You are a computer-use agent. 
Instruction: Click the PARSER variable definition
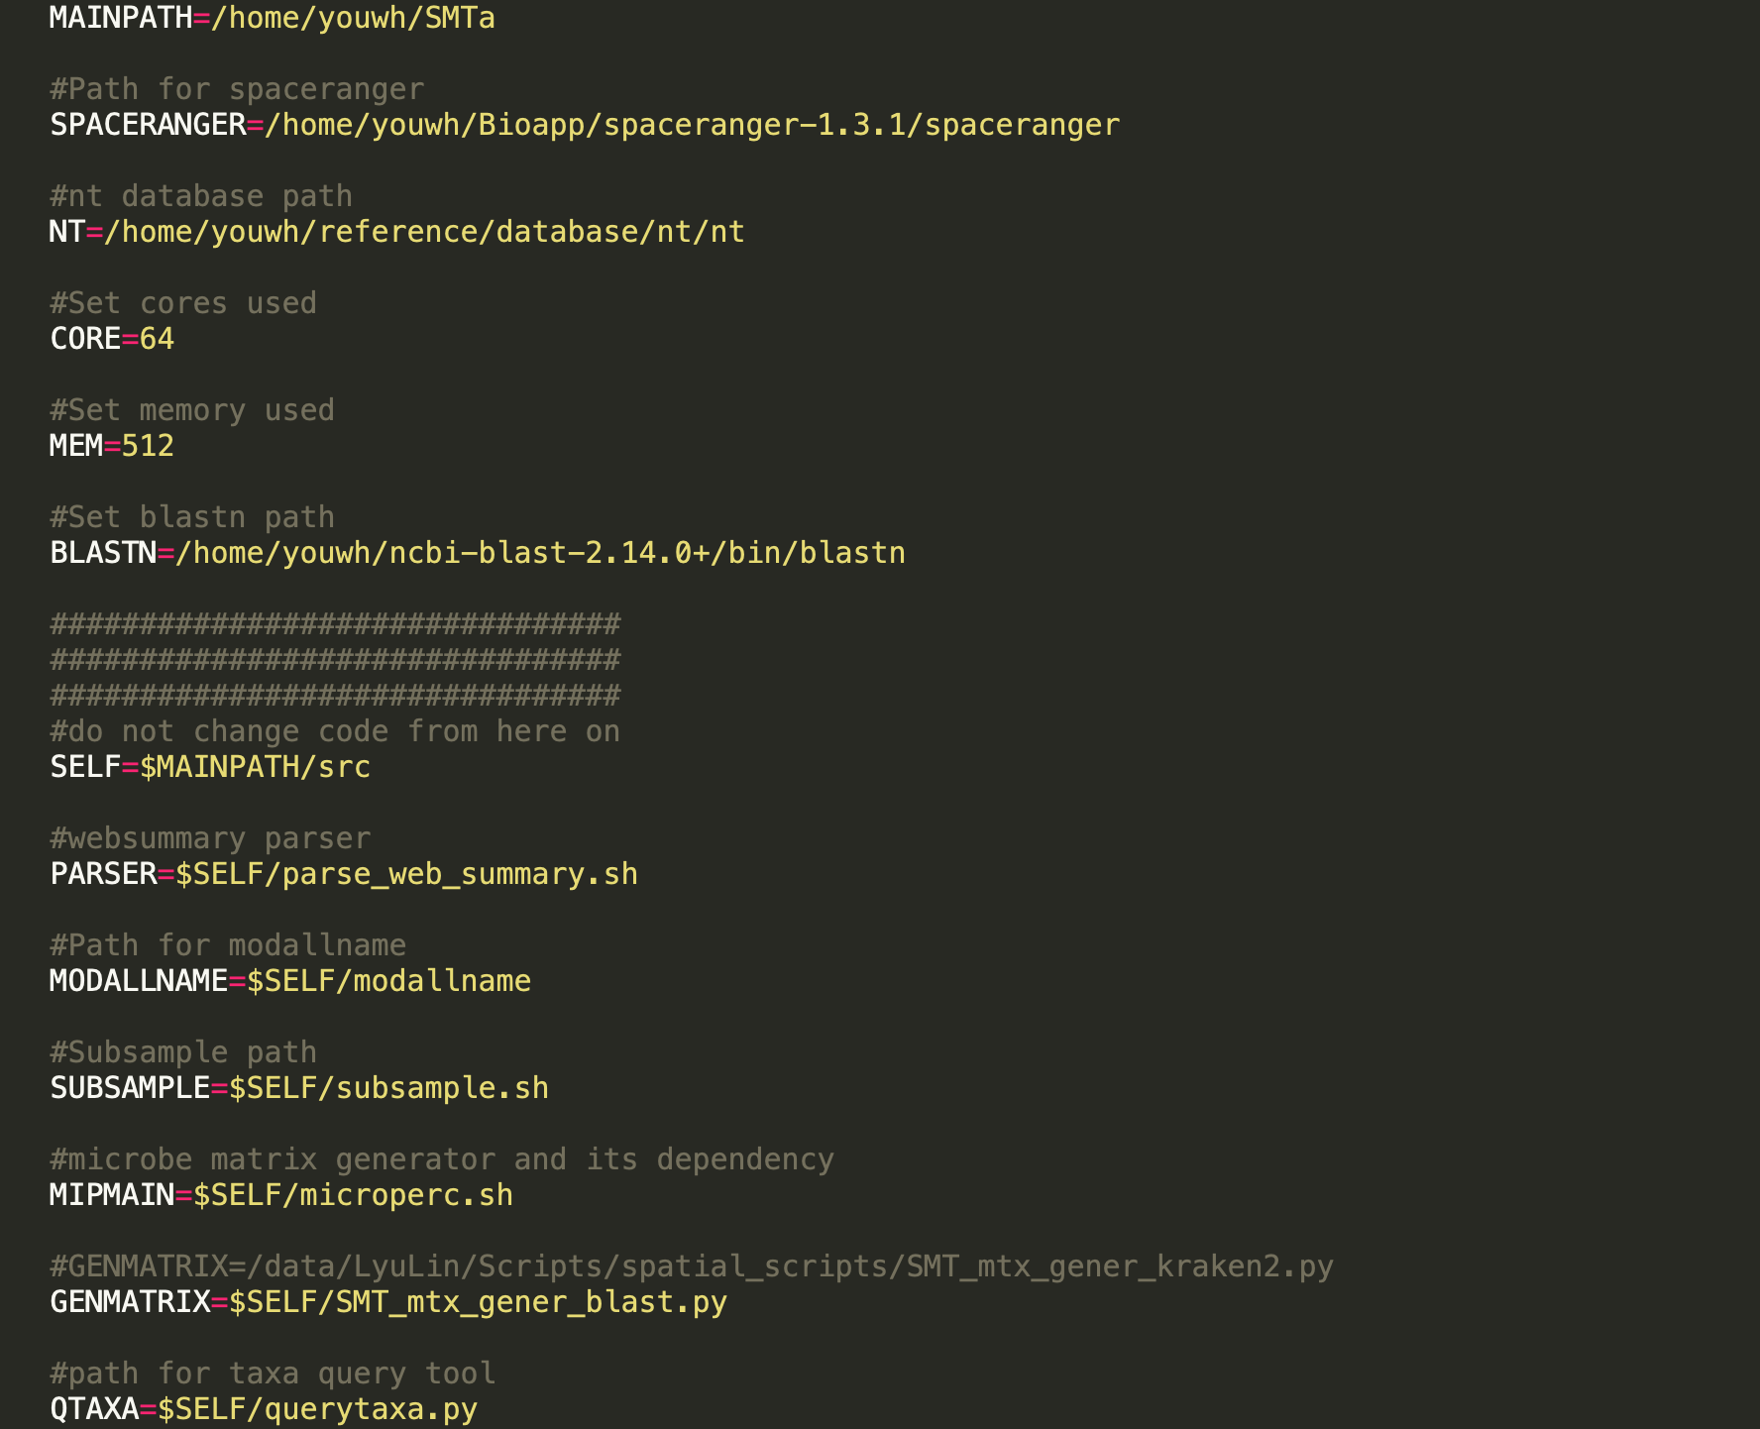[344, 873]
